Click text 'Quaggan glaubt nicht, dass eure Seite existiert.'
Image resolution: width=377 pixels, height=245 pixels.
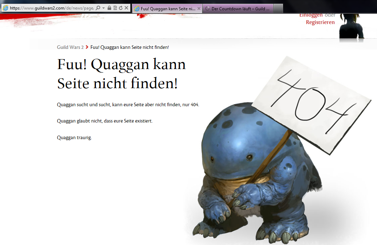click(x=105, y=121)
